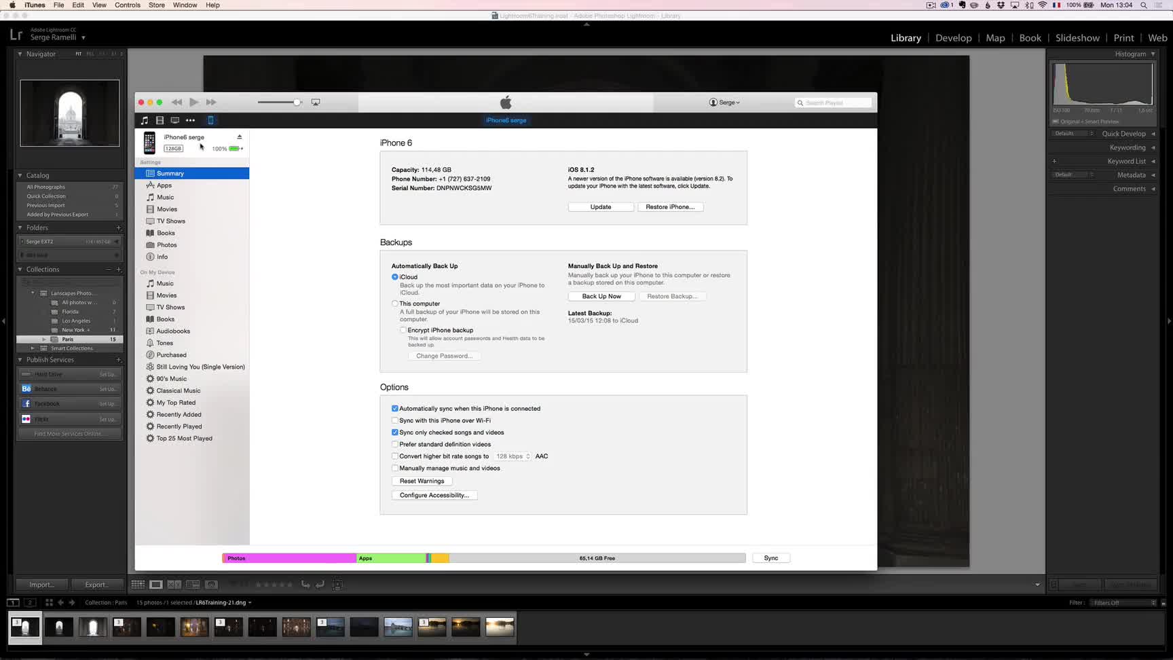Click rotate left icon in Lightroom toolbar

(305, 585)
